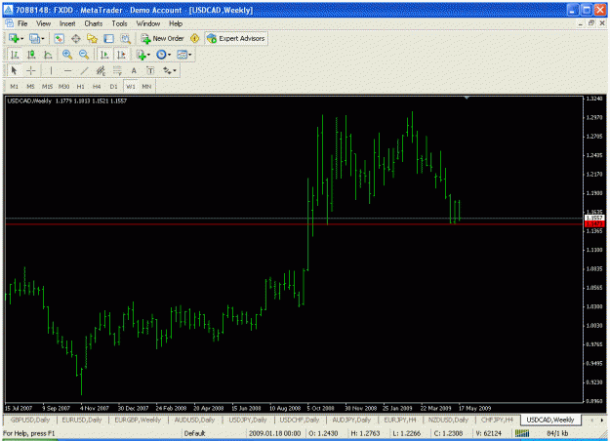Launch MetaEditor yellow diamond icon
610x441 pixels.
click(x=194, y=38)
